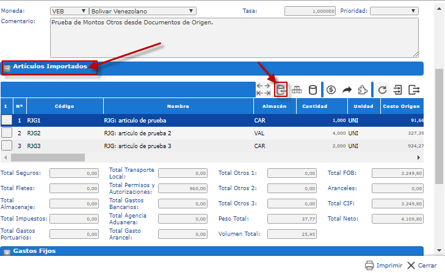This screenshot has width=445, height=273.
Task: Expand the Gastos Fijos section
Action: [7, 252]
